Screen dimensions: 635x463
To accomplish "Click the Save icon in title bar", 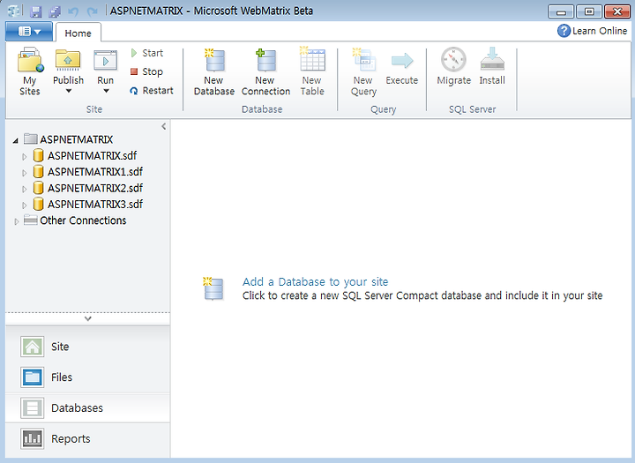I will [x=36, y=11].
